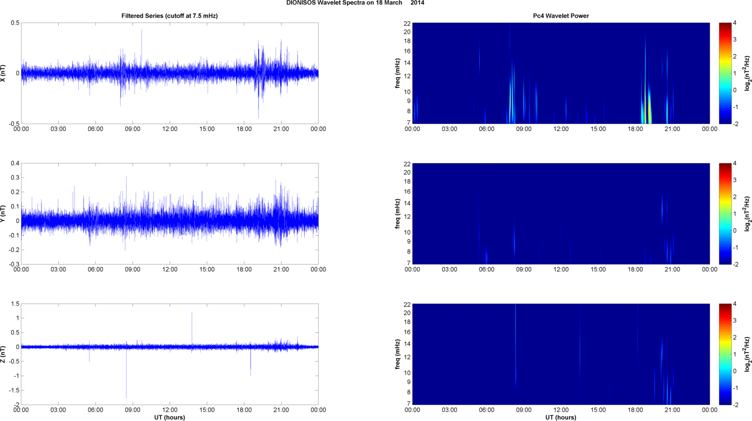This screenshot has width=752, height=421.
Task: Click the 'freq (mHz)' label of the bottom spectrogram
Action: pos(397,354)
